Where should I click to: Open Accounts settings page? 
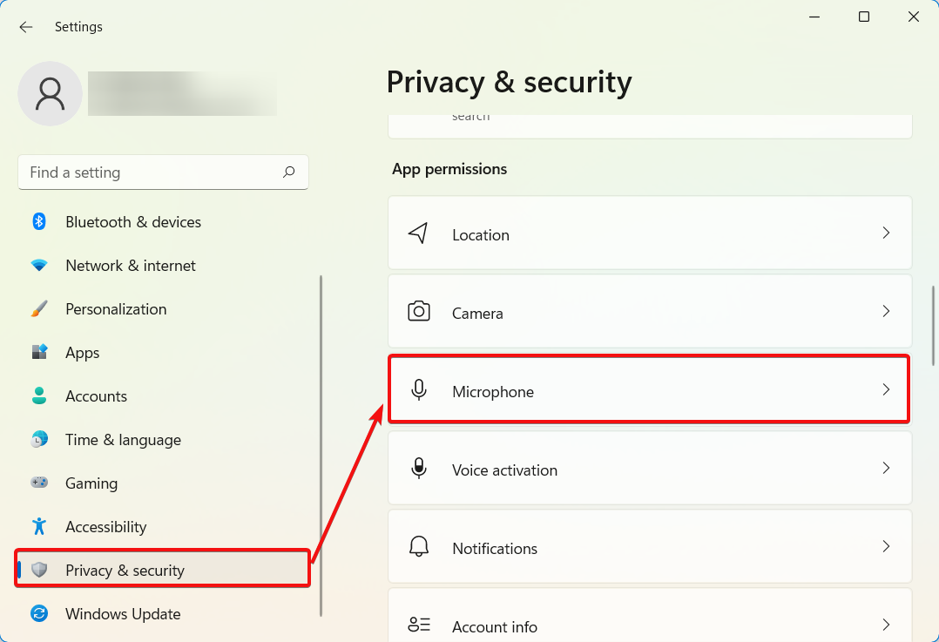(163, 395)
